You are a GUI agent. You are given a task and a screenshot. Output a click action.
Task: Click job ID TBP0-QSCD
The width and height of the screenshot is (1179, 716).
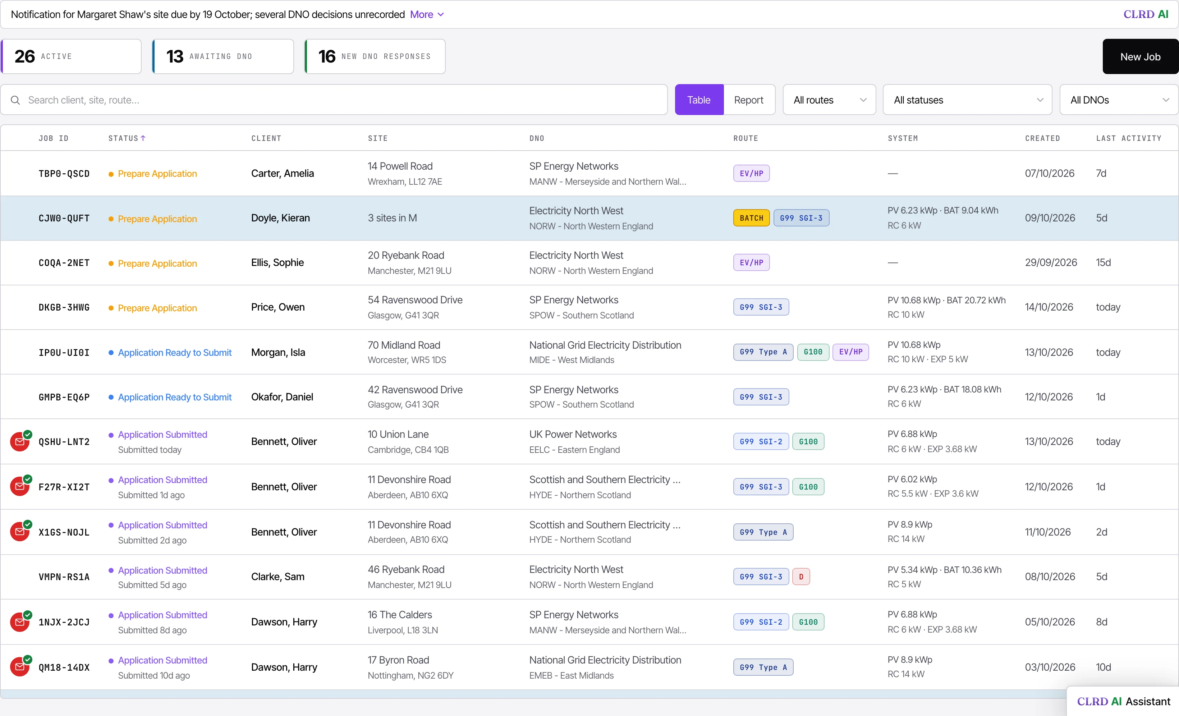tap(64, 174)
